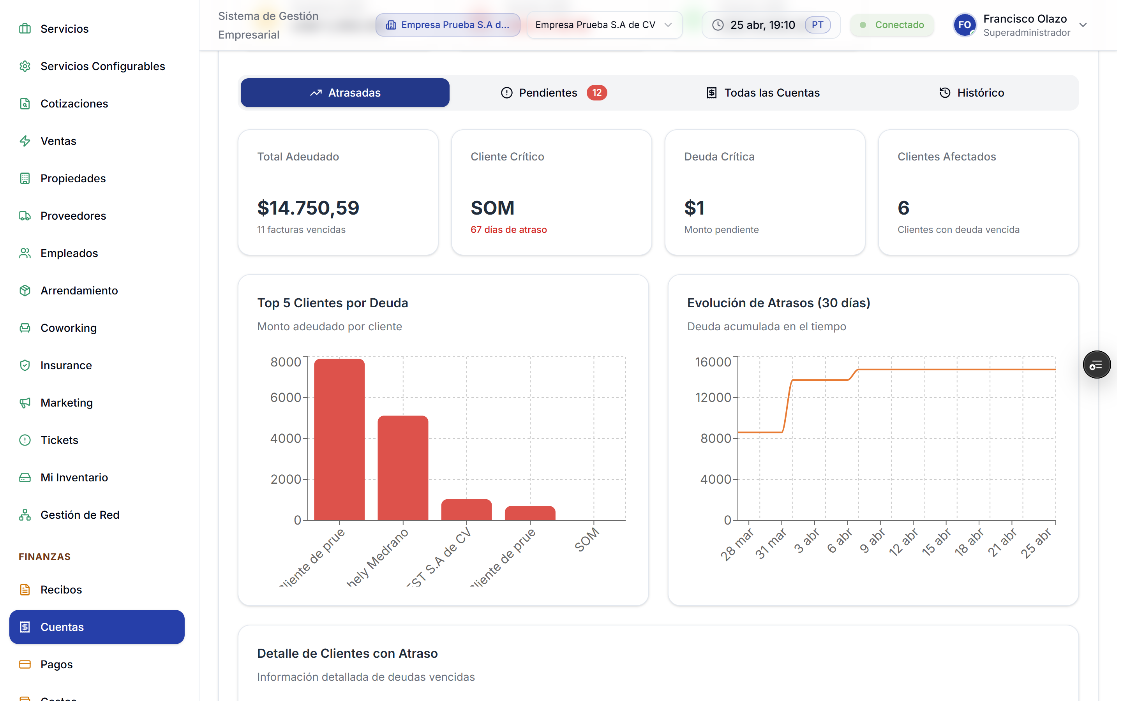Click the Gestión de Red network icon
Image resolution: width=1122 pixels, height=701 pixels.
coord(25,514)
